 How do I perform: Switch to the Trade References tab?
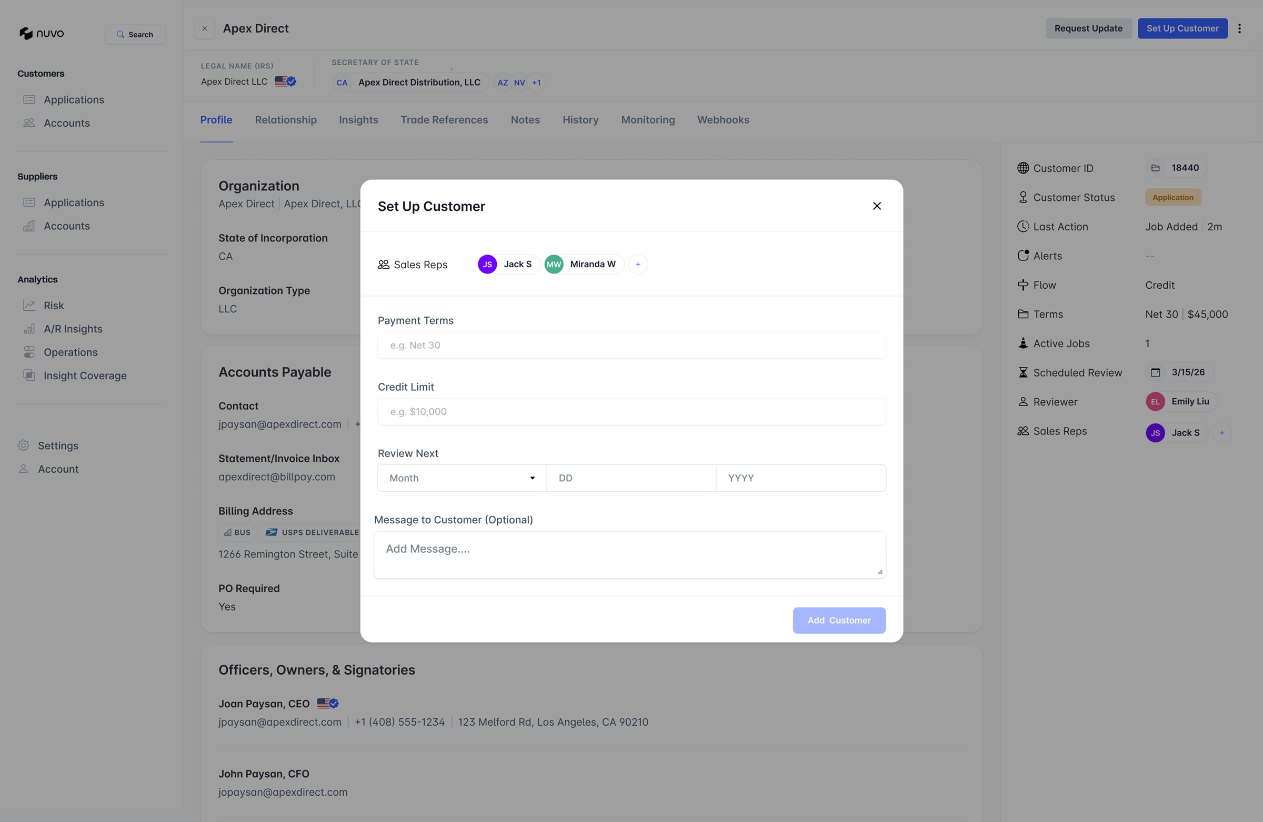coord(444,120)
